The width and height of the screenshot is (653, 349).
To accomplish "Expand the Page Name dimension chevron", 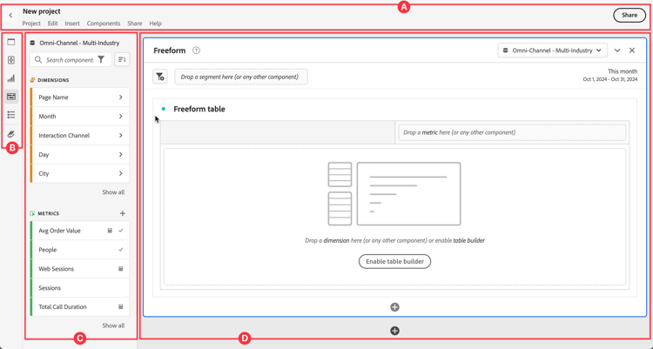I will (x=121, y=97).
